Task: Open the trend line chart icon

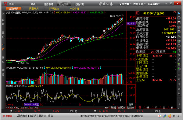Action: coord(179,23)
